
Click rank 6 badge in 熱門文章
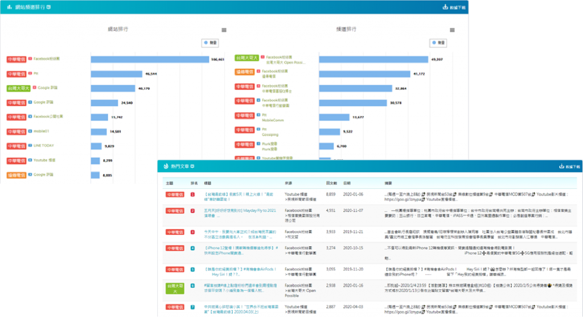(192, 285)
